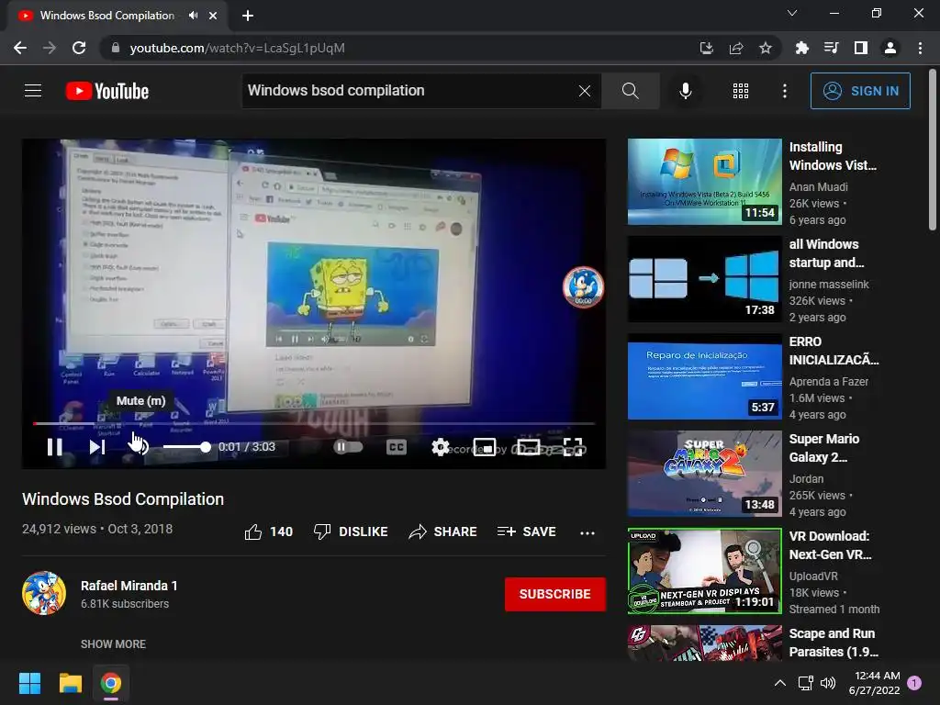Image resolution: width=940 pixels, height=705 pixels.
Task: Open Chrome tab search chevron
Action: coord(792,13)
